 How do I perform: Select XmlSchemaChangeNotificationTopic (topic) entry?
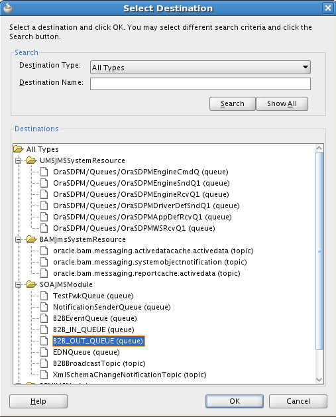(130, 375)
